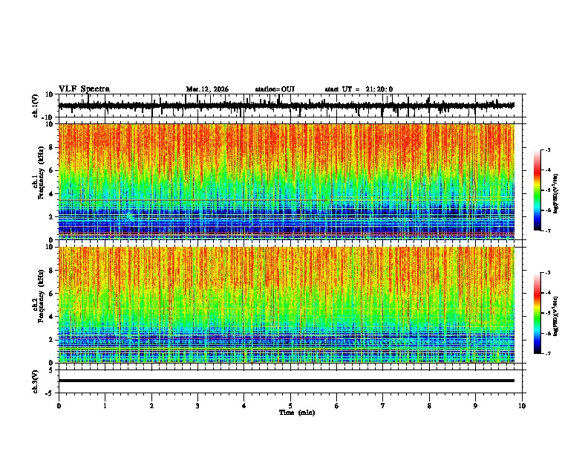The width and height of the screenshot is (588, 455).
Task: Click the "-7" label below ch.2 color bar
Action: click(x=547, y=353)
